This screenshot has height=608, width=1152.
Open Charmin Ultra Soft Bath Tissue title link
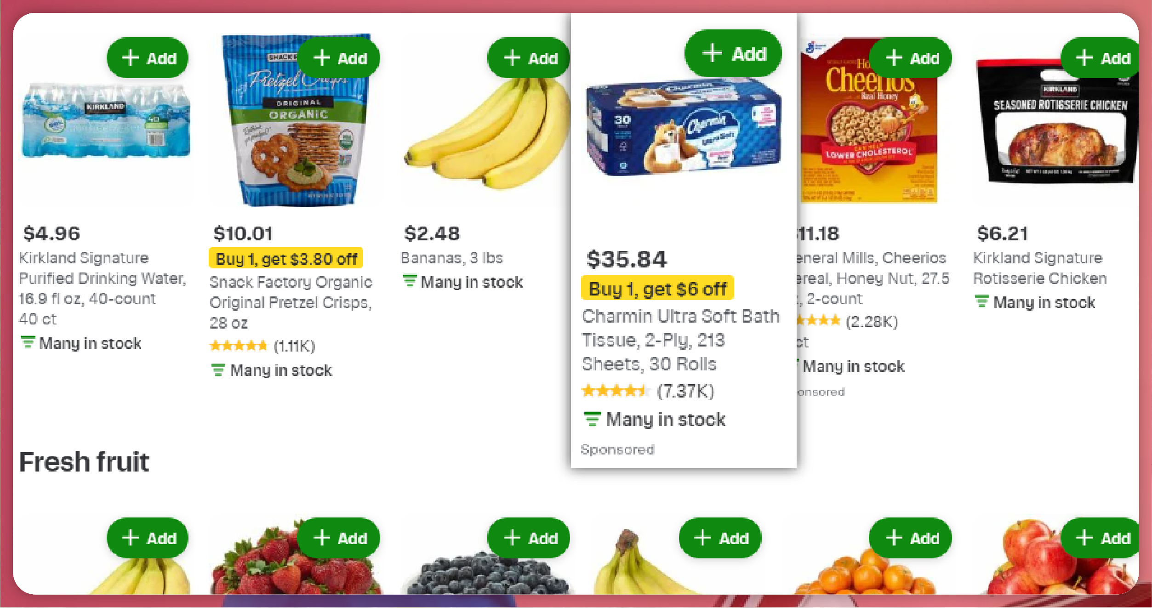tap(680, 340)
